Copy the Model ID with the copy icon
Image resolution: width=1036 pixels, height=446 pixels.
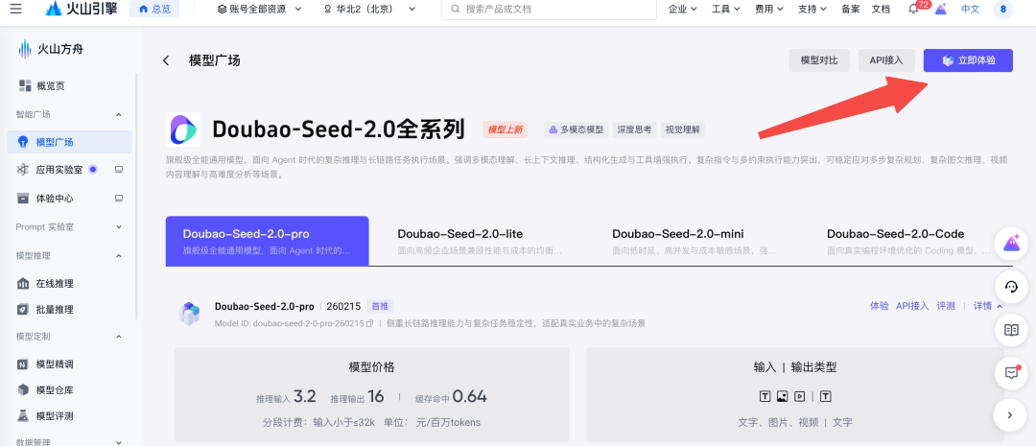click(370, 324)
